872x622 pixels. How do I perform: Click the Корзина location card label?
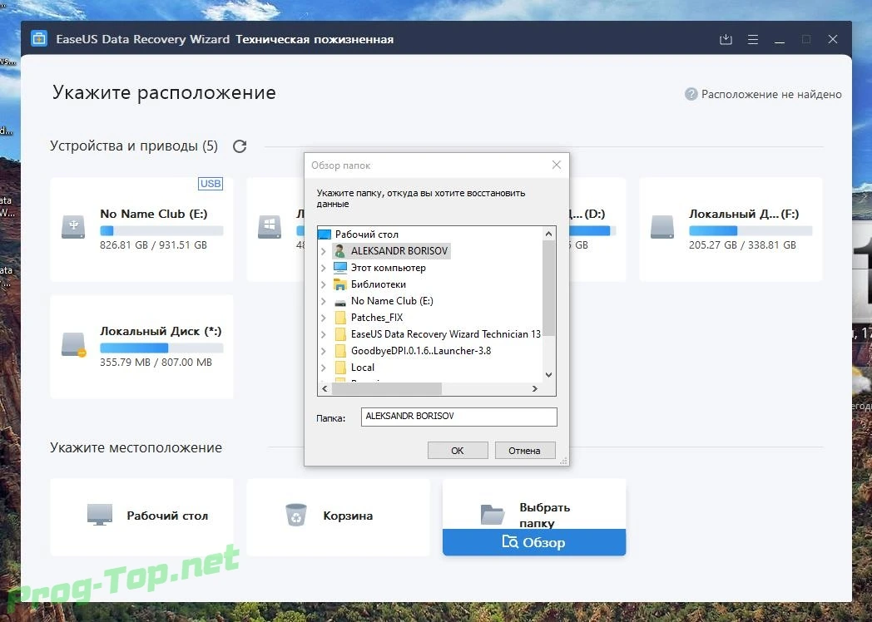tap(348, 516)
